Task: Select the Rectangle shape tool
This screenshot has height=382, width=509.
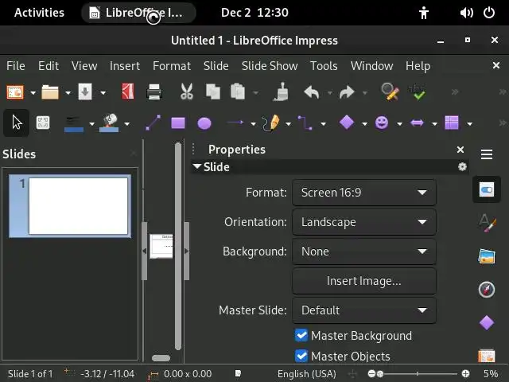Action: click(x=178, y=123)
